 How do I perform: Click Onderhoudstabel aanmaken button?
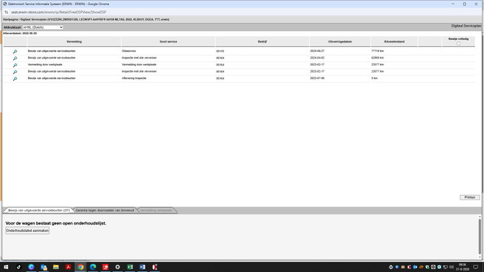[27, 231]
